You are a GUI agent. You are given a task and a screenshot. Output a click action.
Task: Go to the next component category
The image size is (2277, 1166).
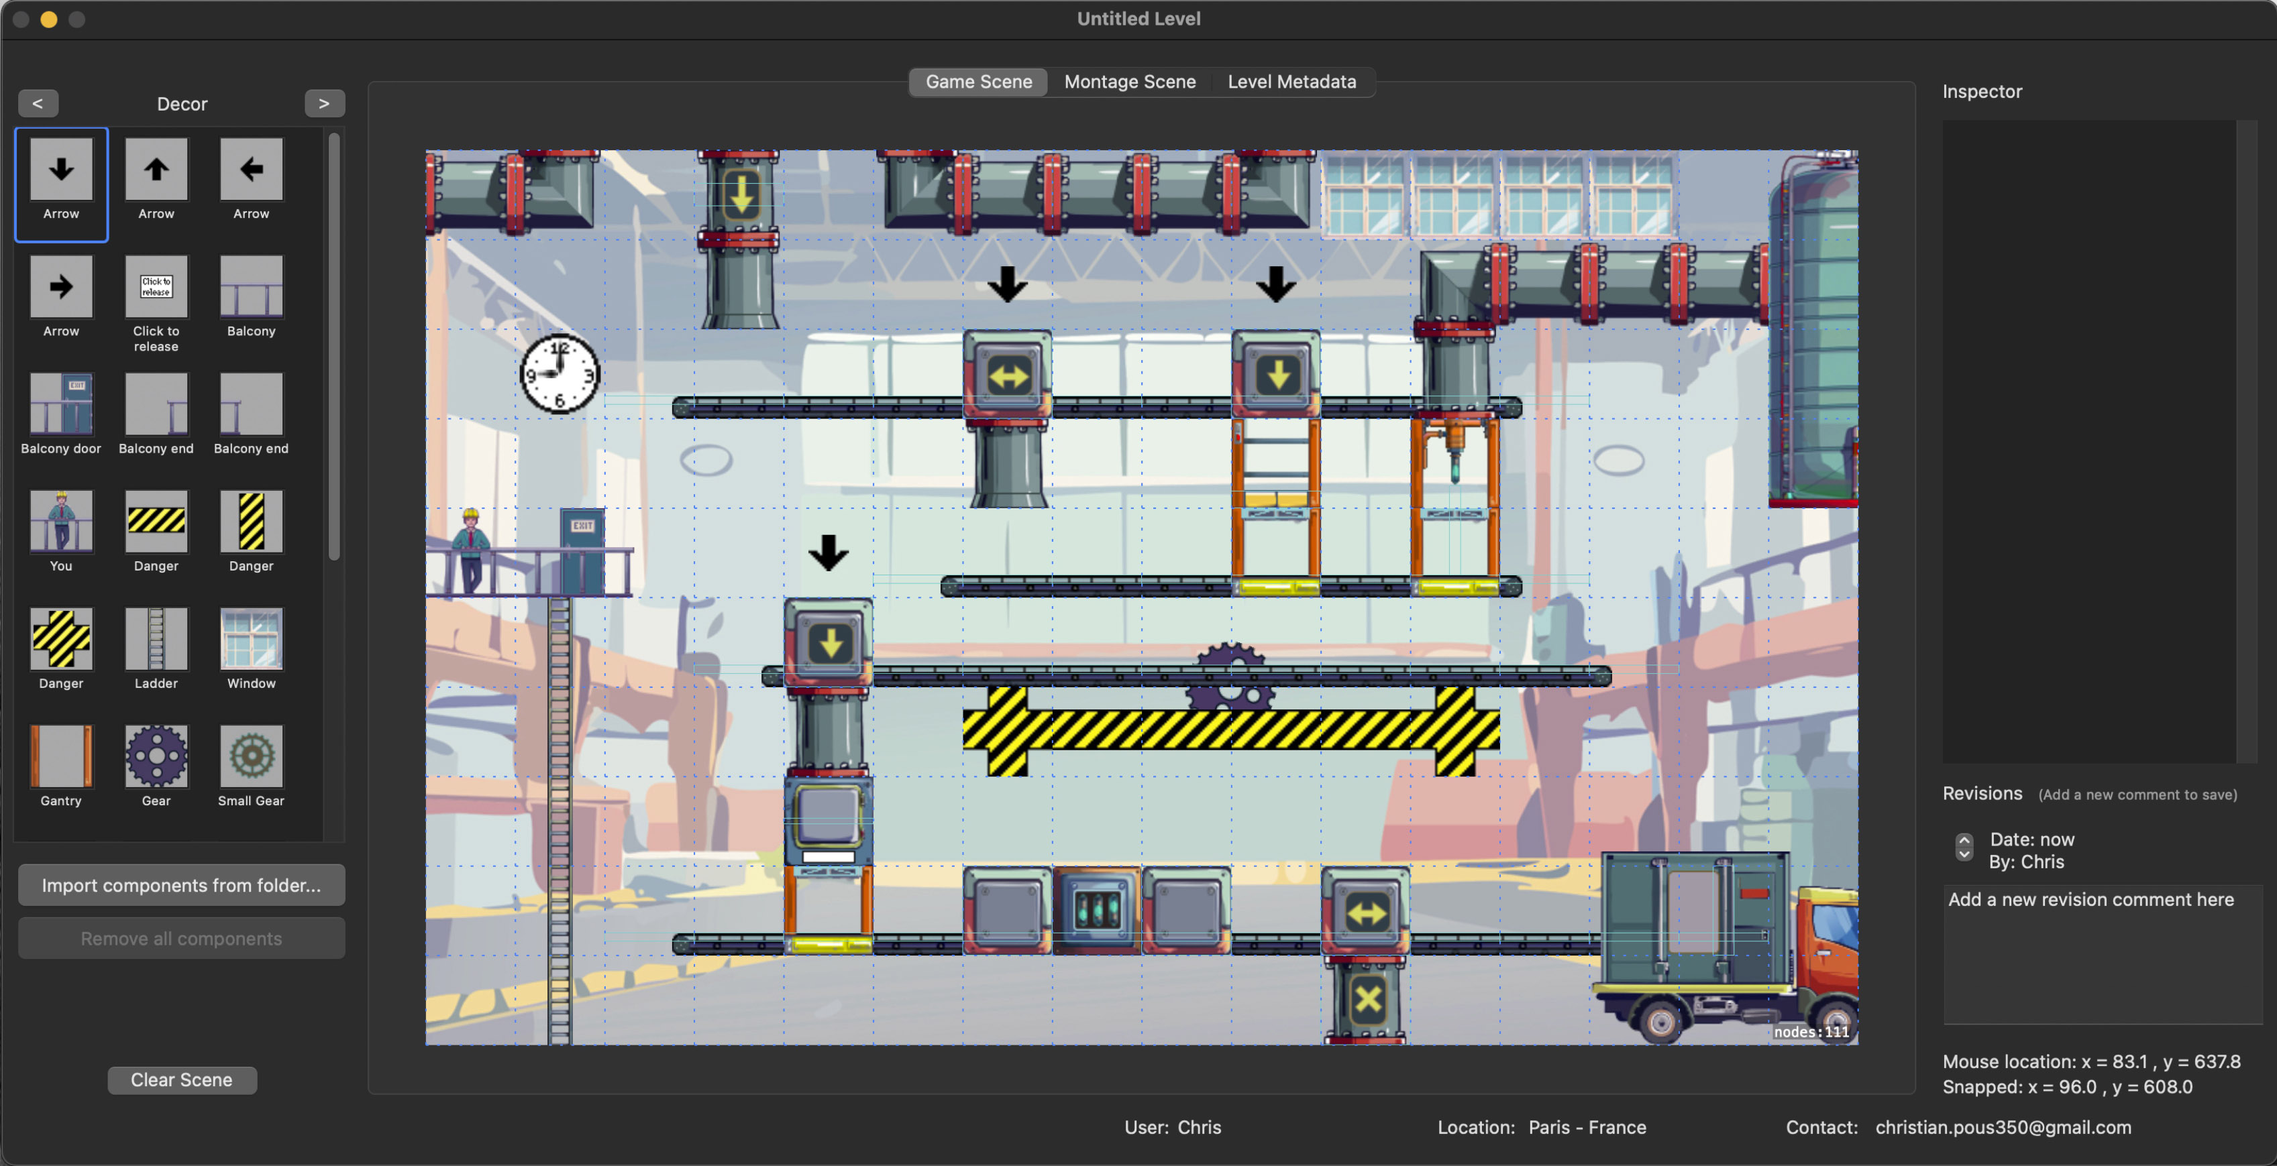tap(323, 103)
